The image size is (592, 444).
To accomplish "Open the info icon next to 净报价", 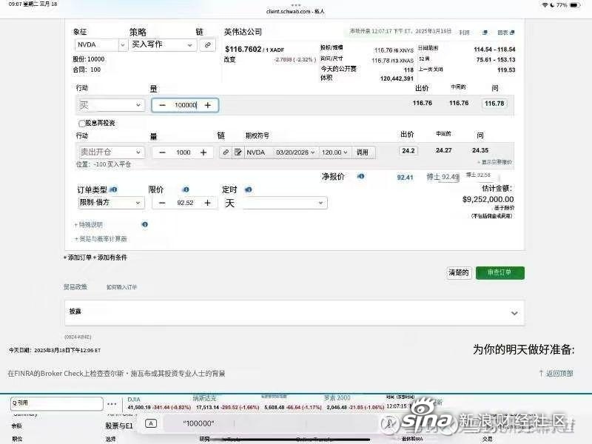I will tap(360, 176).
